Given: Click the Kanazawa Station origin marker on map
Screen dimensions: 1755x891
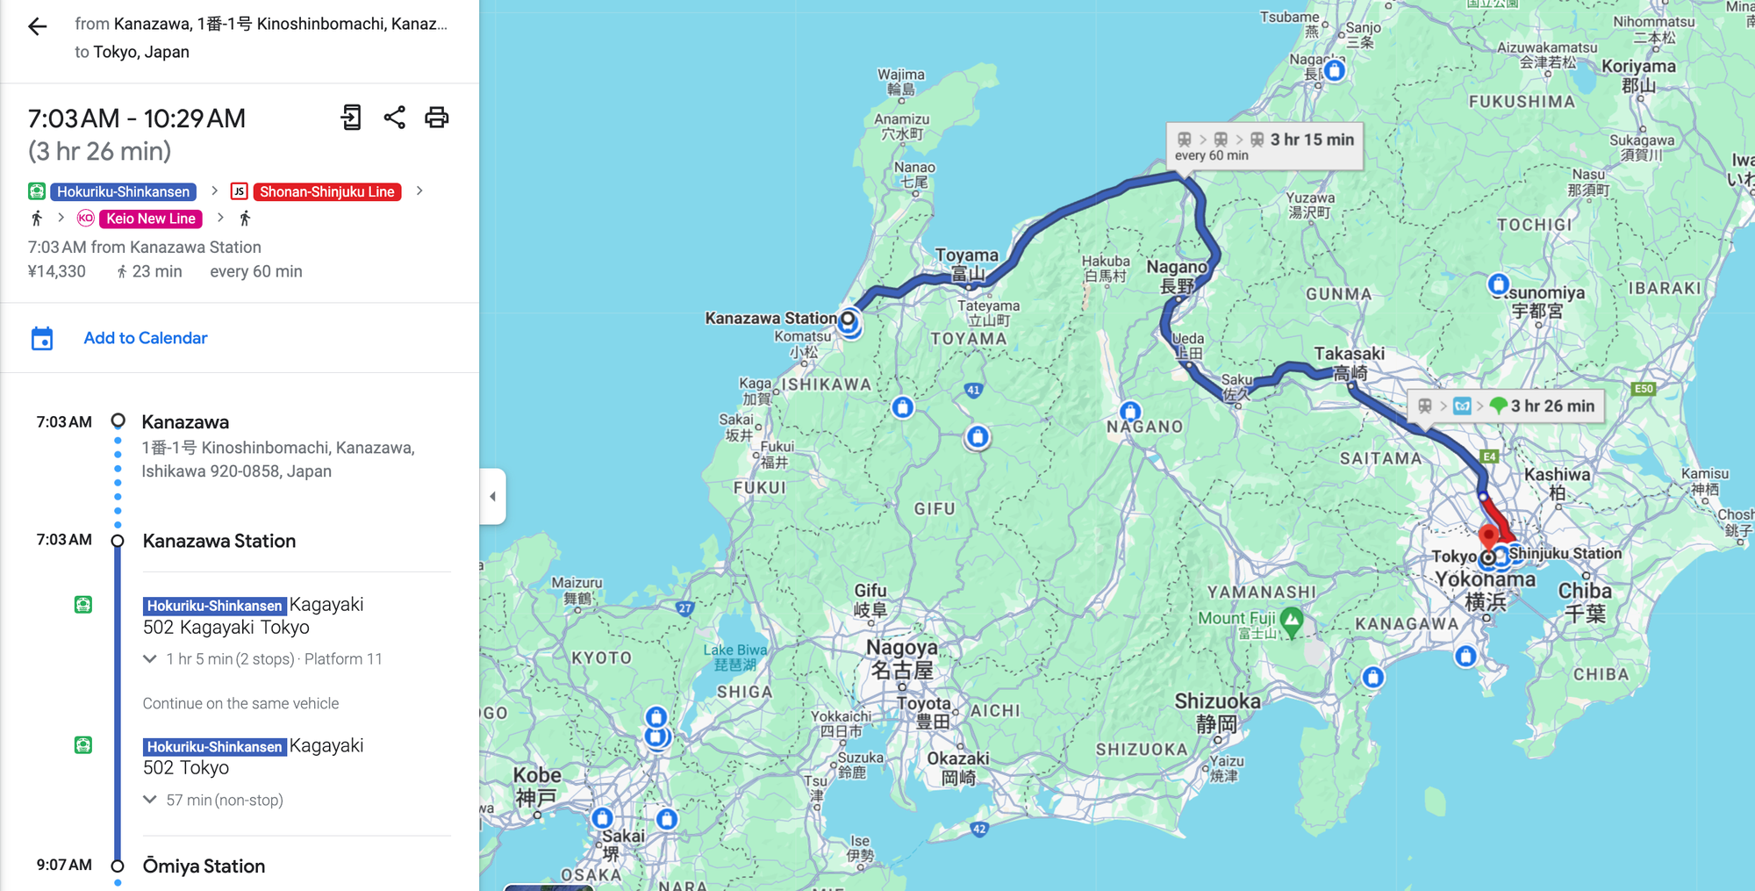Looking at the screenshot, I should 848,320.
